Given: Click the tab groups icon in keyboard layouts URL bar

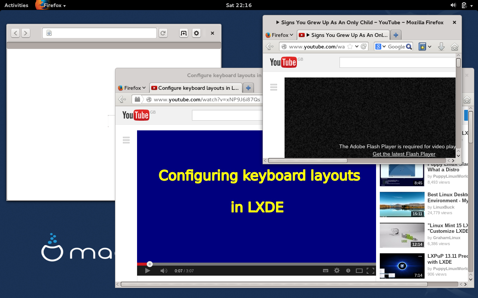Looking at the screenshot, I should [137, 99].
